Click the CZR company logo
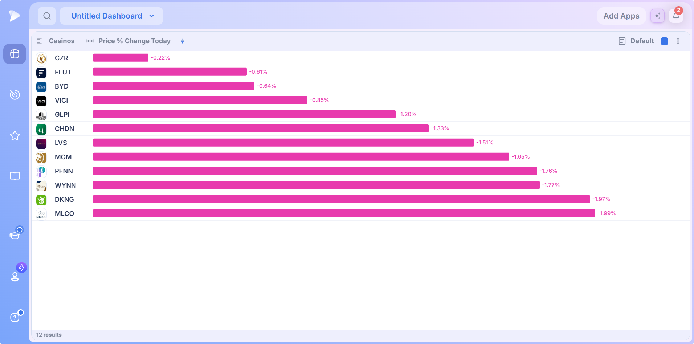694x344 pixels. [41, 58]
